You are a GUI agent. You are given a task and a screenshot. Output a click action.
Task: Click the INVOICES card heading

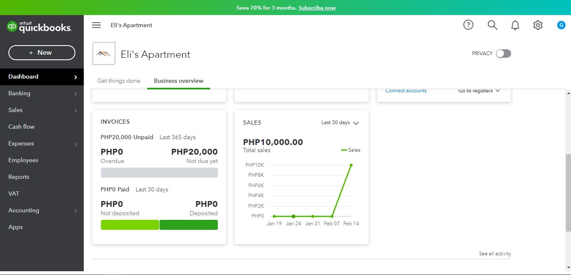click(x=115, y=122)
